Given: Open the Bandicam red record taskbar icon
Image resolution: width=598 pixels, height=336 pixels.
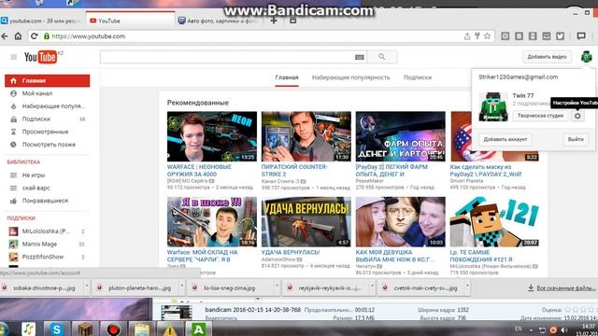Looking at the screenshot, I should click(x=113, y=329).
